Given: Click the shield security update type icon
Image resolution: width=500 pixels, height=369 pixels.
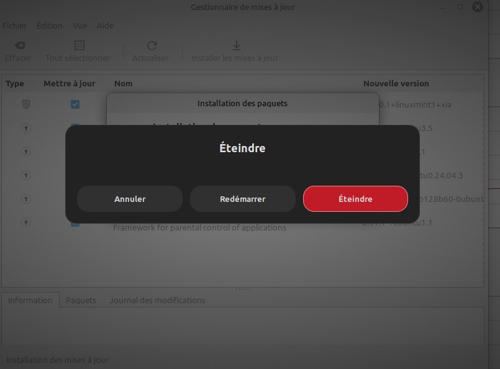Looking at the screenshot, I should pyautogui.click(x=26, y=104).
